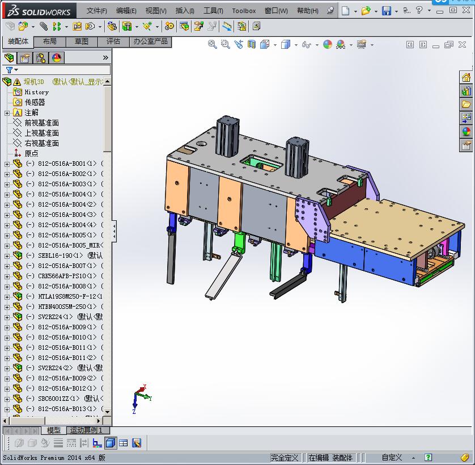Open the PropertyManager tab icon
This screenshot has height=465, width=475.
tap(24, 58)
